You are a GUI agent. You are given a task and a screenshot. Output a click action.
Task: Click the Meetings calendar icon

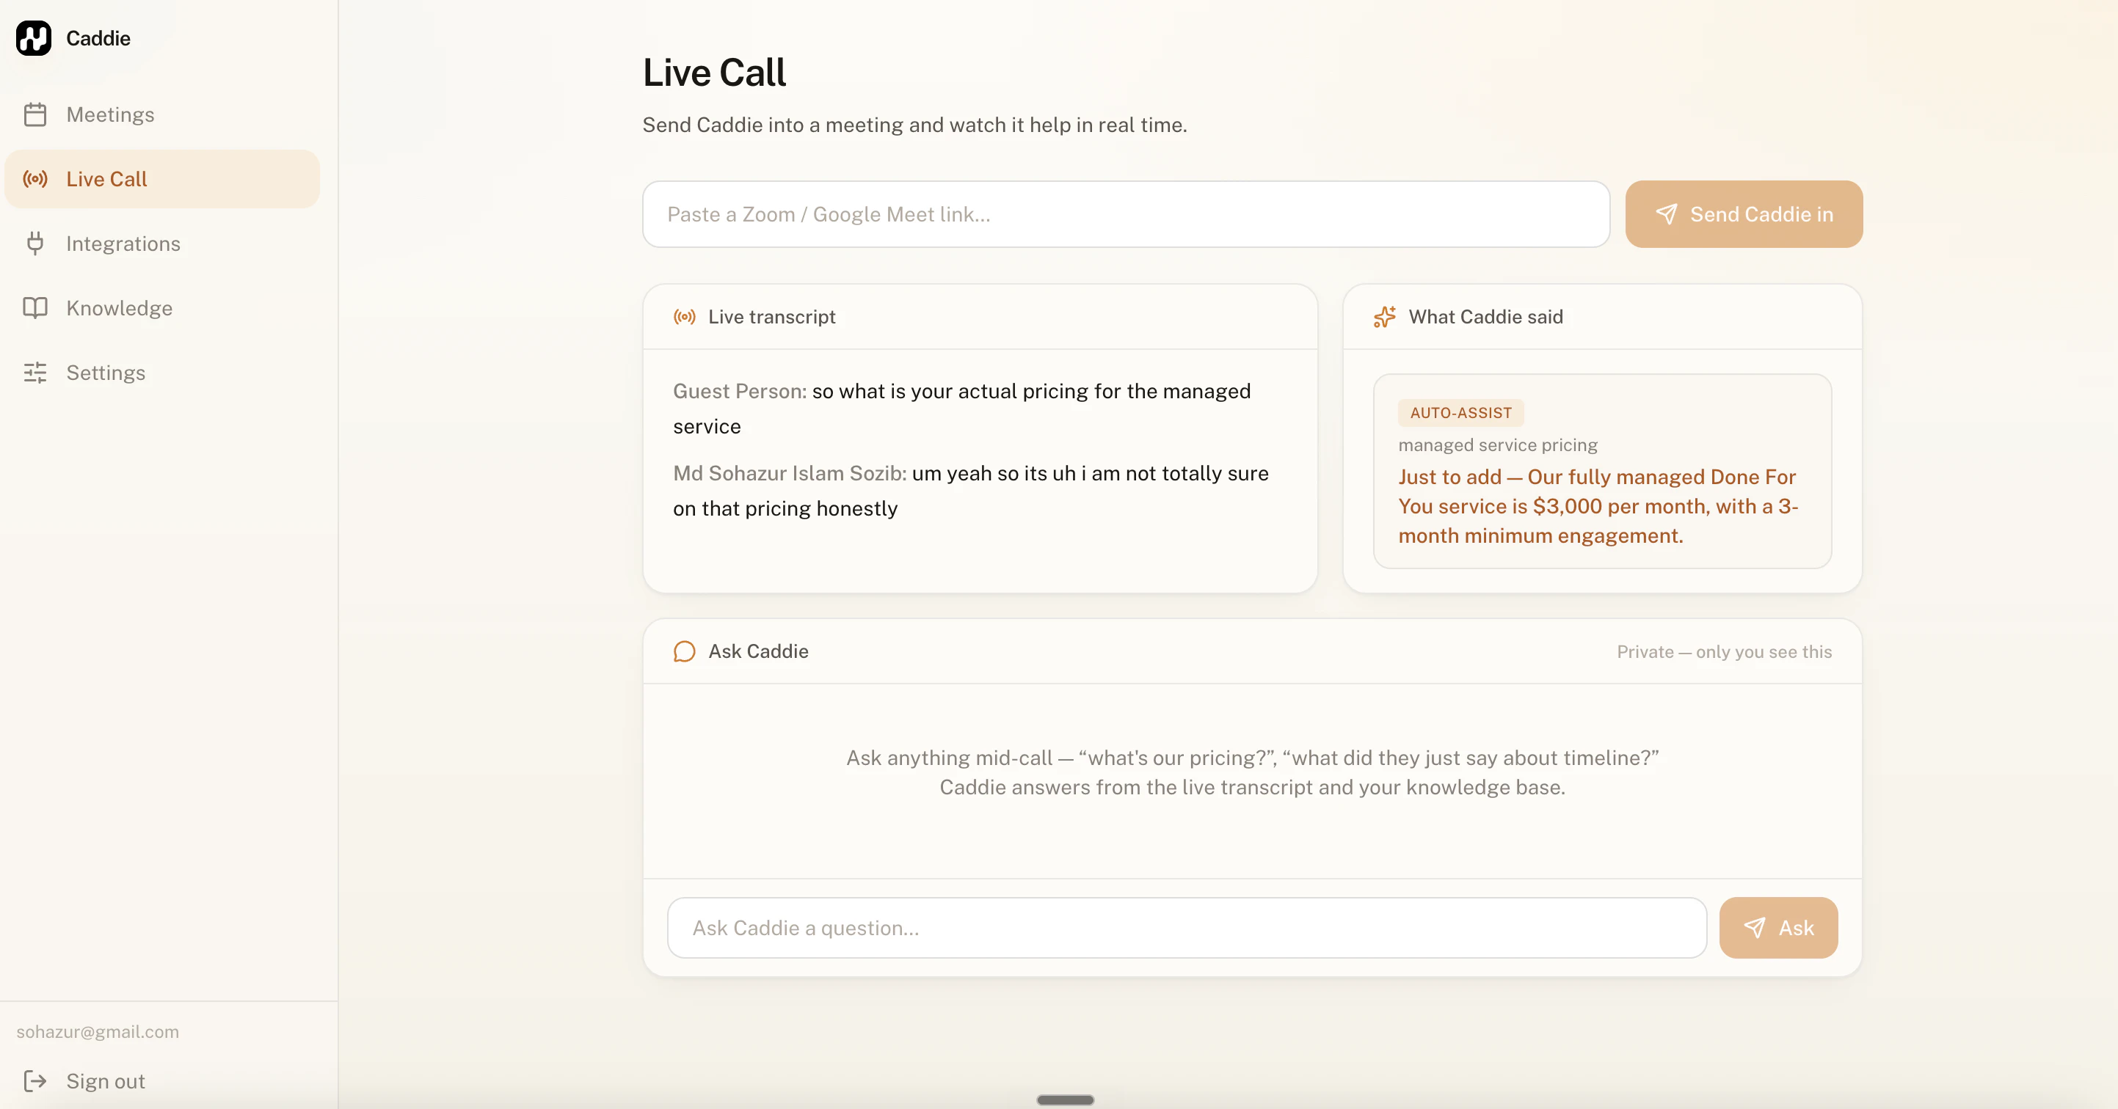click(35, 114)
